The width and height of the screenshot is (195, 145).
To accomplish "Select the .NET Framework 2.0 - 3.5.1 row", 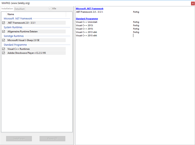I will [x=36, y=23].
